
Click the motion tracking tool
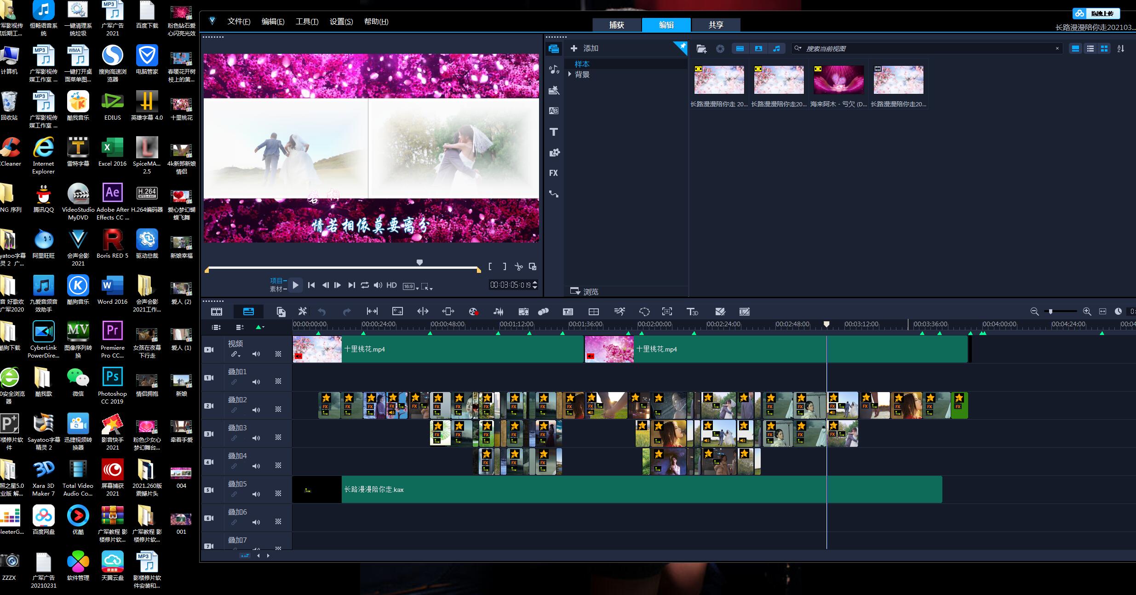point(543,312)
